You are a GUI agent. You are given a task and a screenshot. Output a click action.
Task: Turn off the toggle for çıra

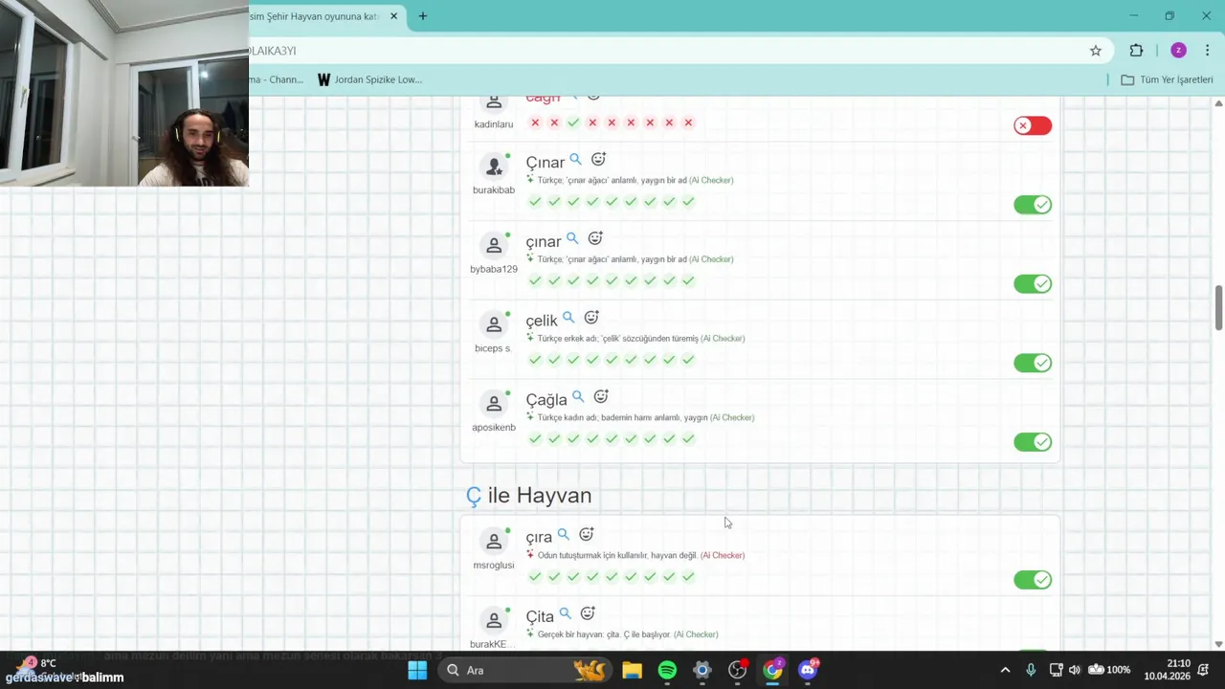tap(1033, 580)
